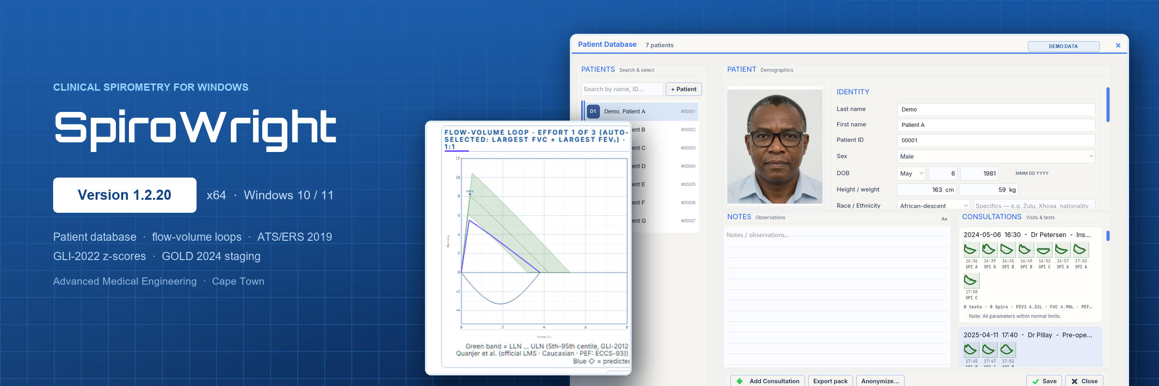Select the 17:45 test thumbnail under Dr Pillay
This screenshot has height=386, width=1159.
971,350
